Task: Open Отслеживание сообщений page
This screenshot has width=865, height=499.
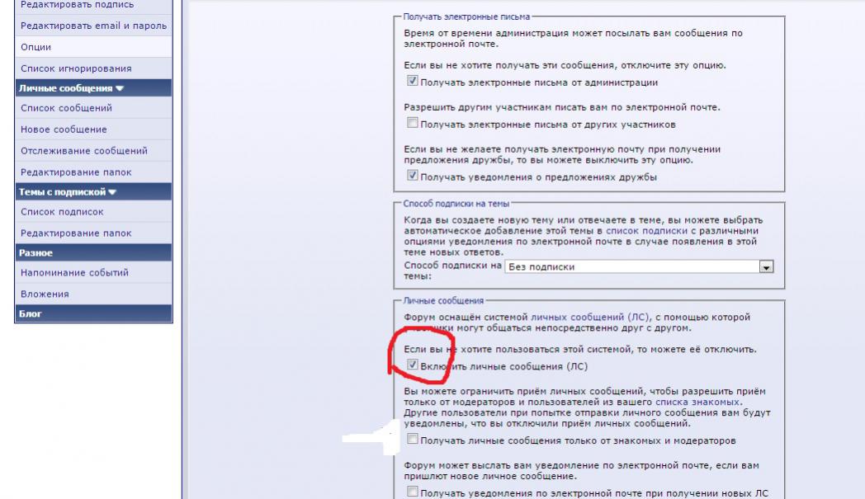Action: coord(84,151)
